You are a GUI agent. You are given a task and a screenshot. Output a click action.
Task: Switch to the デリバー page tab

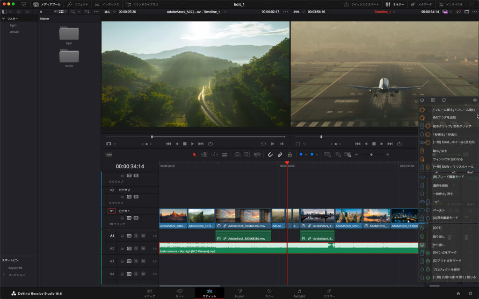(329, 293)
